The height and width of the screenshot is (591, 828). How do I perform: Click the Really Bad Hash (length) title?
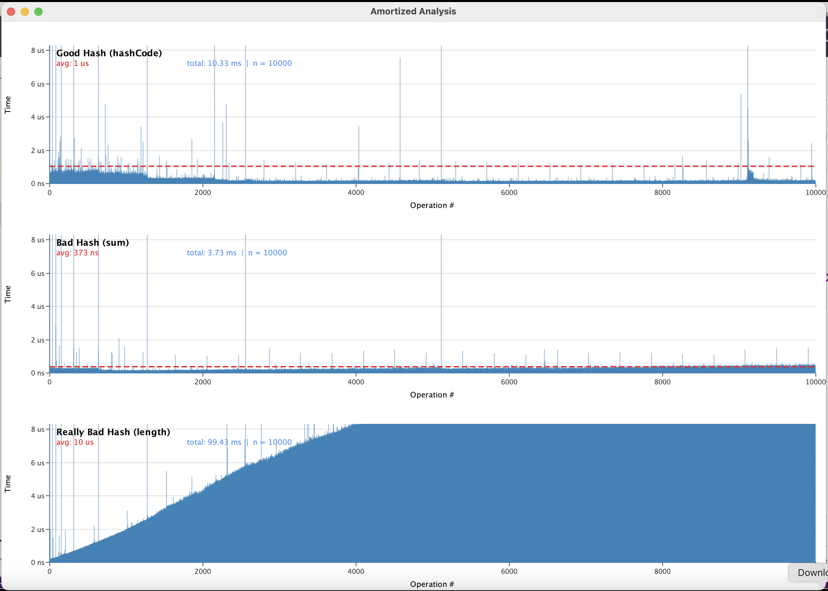(x=113, y=432)
